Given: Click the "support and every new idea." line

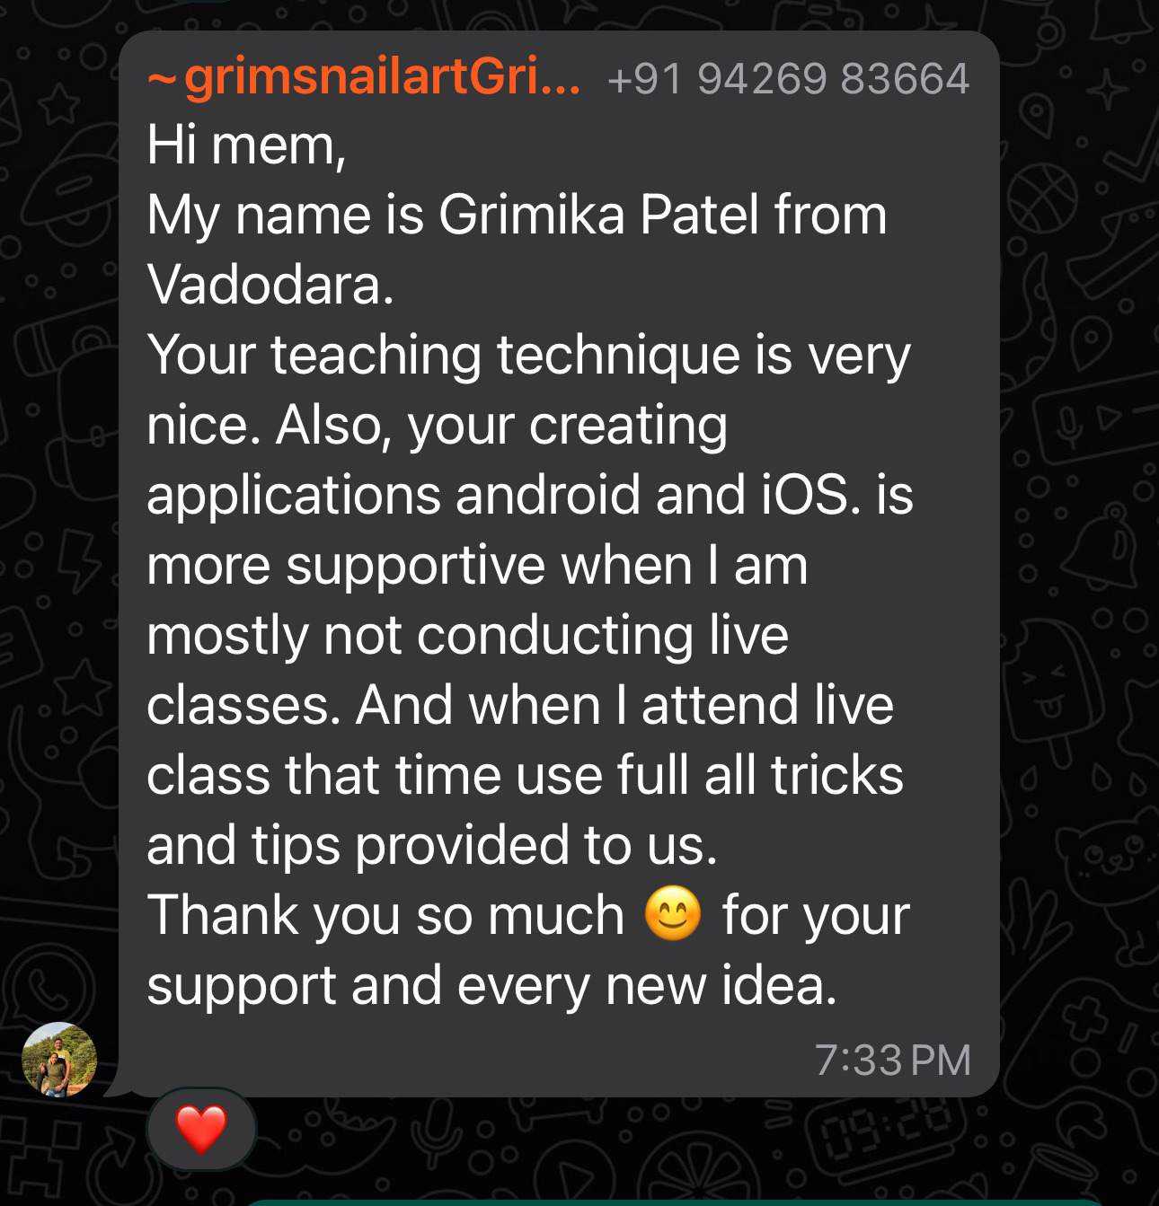Looking at the screenshot, I should click(492, 987).
